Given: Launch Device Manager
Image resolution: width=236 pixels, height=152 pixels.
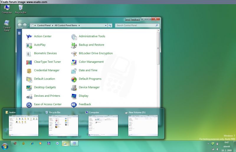Looking at the screenshot, I should pyautogui.click(x=89, y=88).
